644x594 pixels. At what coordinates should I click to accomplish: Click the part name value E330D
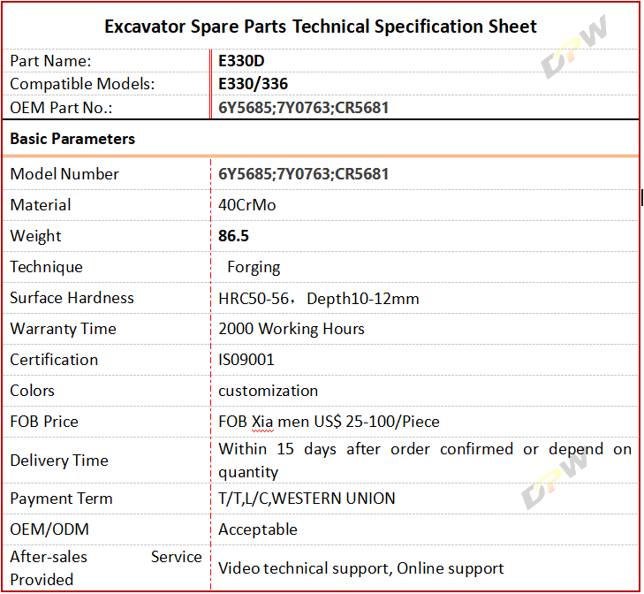pyautogui.click(x=241, y=61)
